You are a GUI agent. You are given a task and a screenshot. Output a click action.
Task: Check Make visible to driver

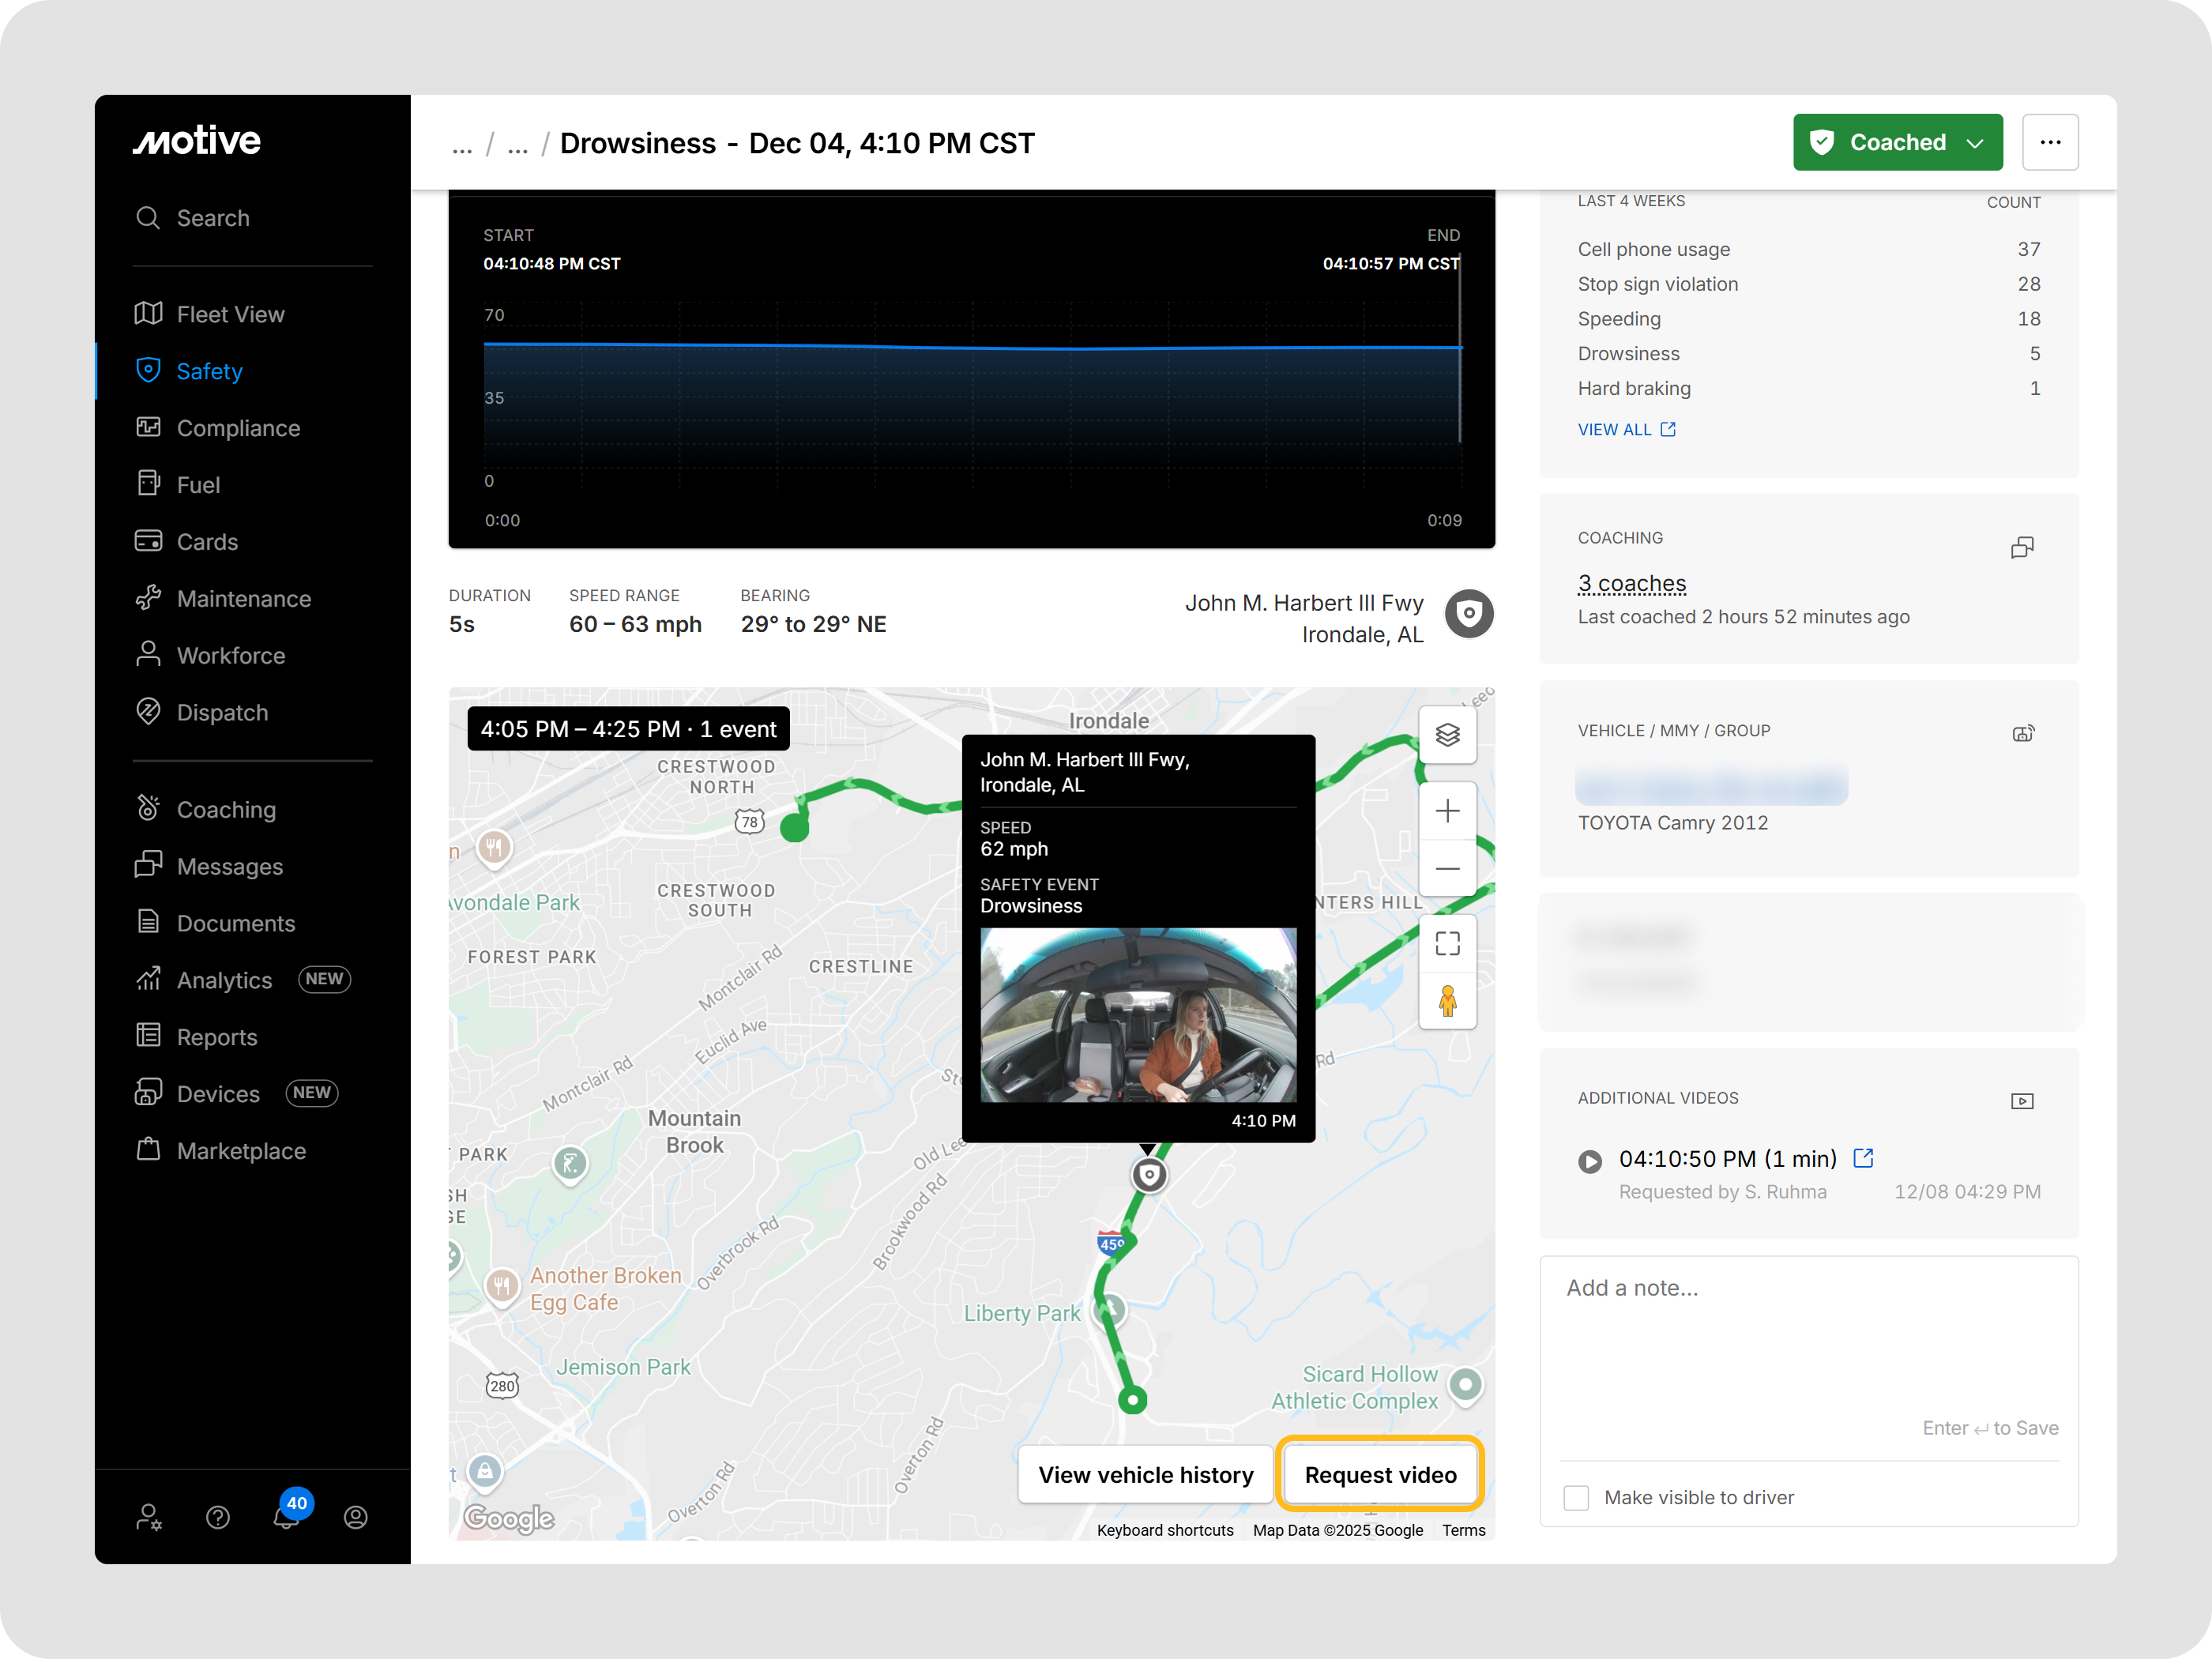tap(1576, 1497)
